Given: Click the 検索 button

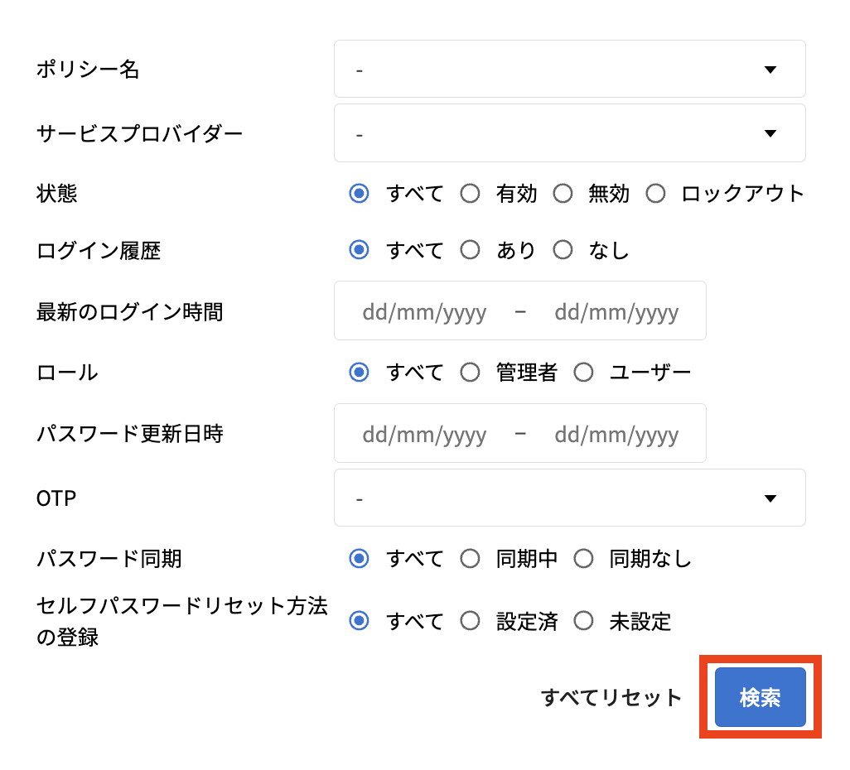Looking at the screenshot, I should tap(760, 697).
